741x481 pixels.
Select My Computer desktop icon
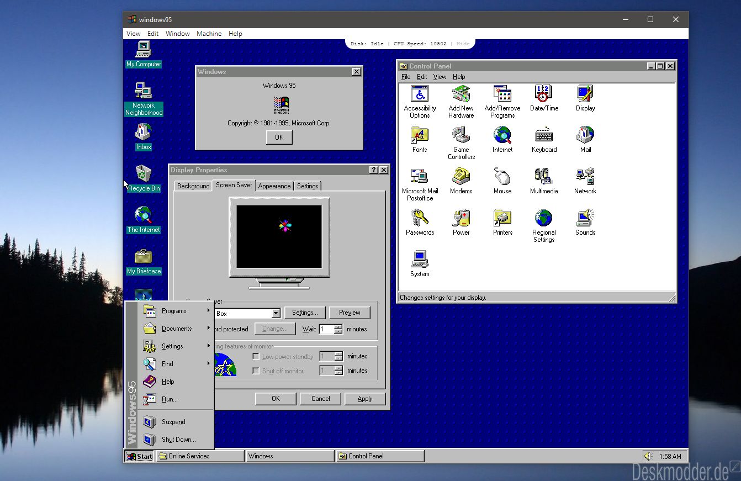point(144,54)
